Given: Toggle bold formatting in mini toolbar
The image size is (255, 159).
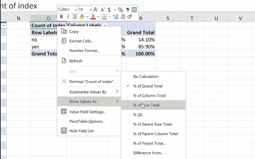Looking at the screenshot, I should pyautogui.click(x=61, y=16).
